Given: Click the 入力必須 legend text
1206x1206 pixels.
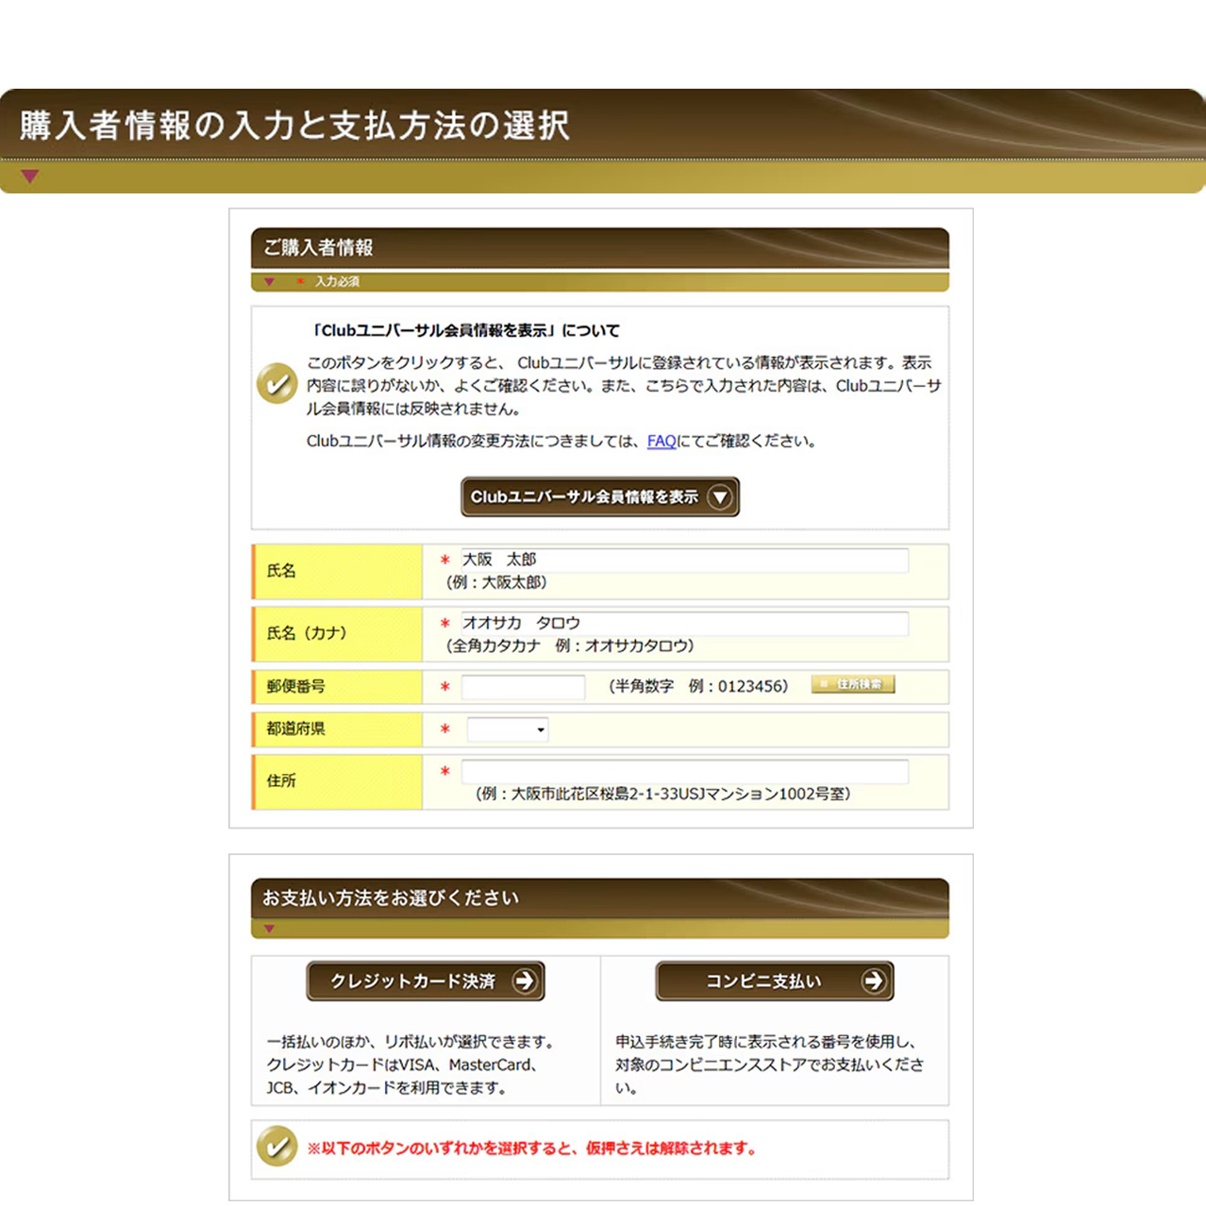Looking at the screenshot, I should click(337, 281).
